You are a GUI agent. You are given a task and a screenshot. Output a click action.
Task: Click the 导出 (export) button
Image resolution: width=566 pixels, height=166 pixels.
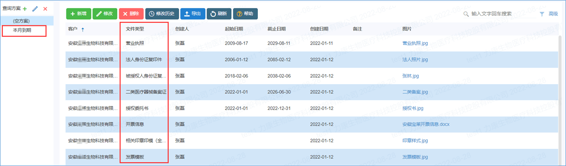tap(193, 14)
